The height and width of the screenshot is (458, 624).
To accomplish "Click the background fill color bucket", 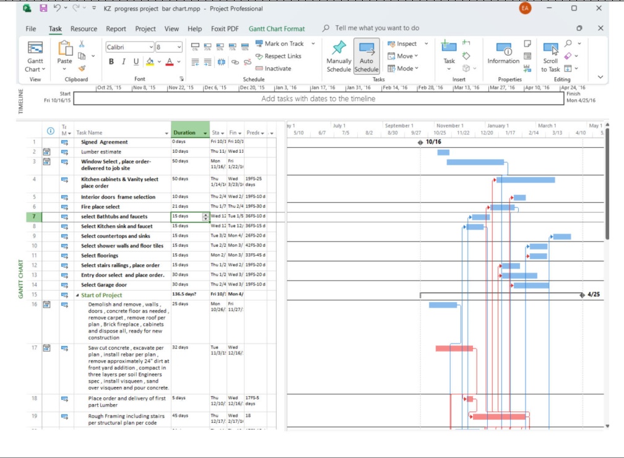I will [150, 61].
